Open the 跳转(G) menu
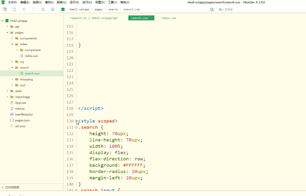Viewport: 306px width, 196px height. [62, 2]
